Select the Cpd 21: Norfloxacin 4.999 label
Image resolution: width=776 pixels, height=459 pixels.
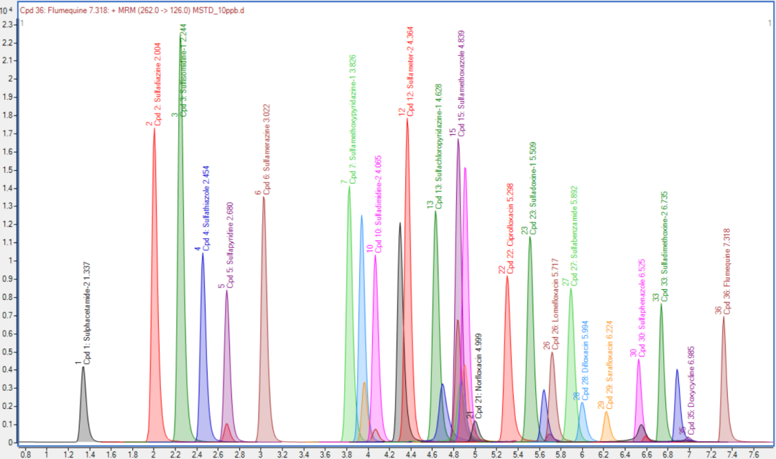[x=479, y=377]
